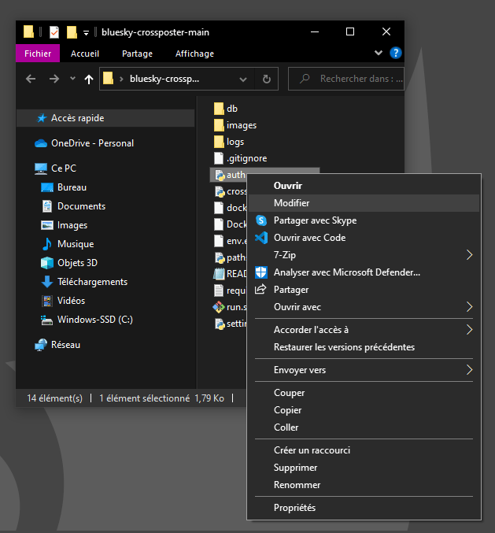
Task: Click the Rechercher search box
Action: (x=350, y=79)
